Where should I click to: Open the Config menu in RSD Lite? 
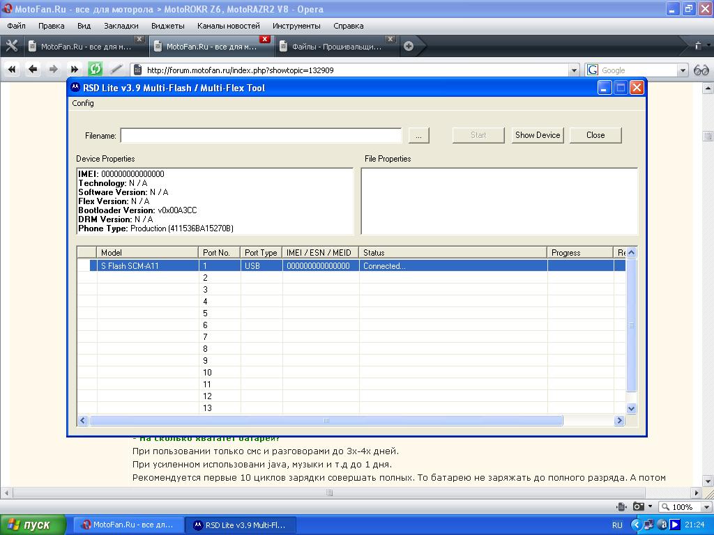pos(83,103)
